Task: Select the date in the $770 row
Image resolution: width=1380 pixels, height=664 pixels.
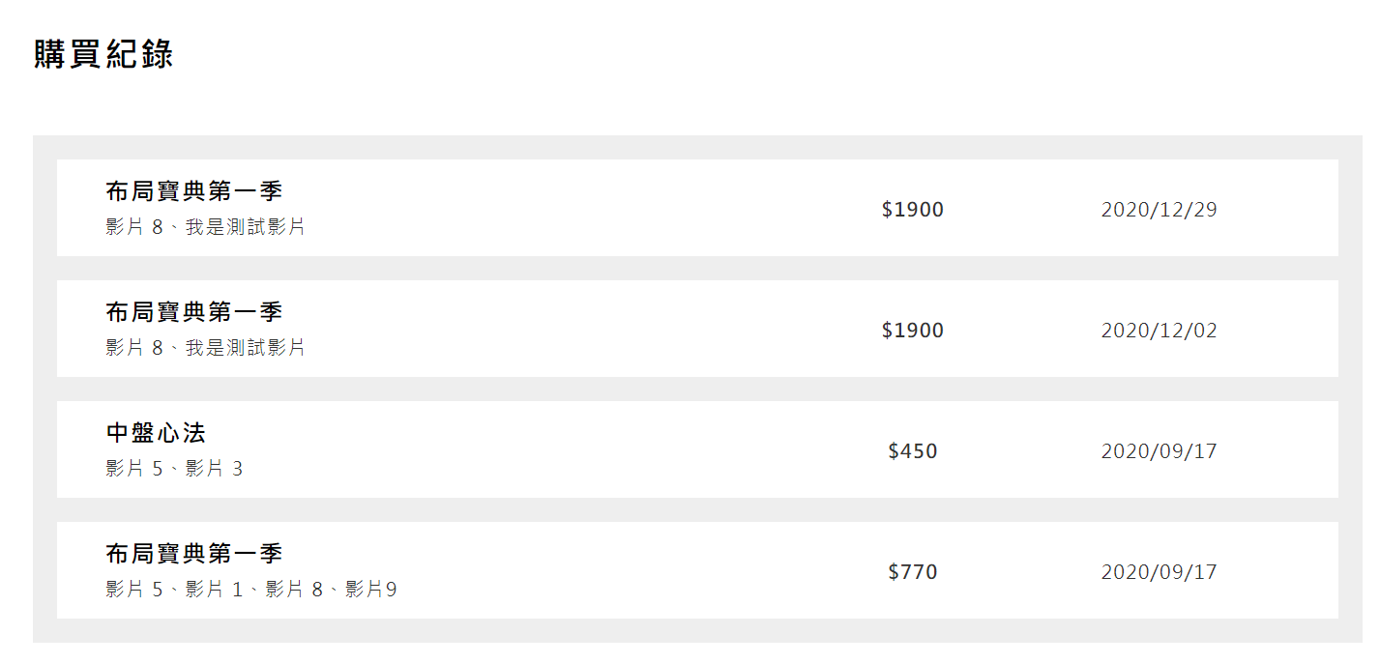Action: click(x=1159, y=572)
